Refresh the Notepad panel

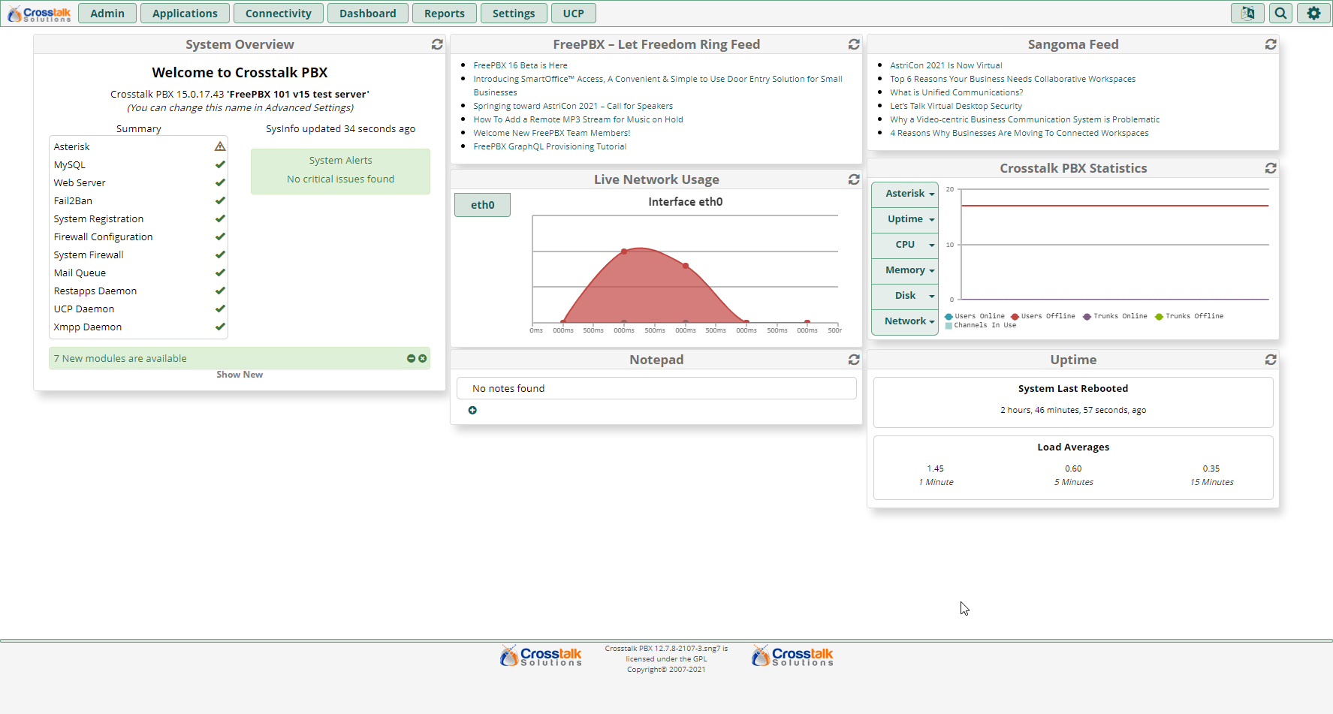pyautogui.click(x=854, y=360)
